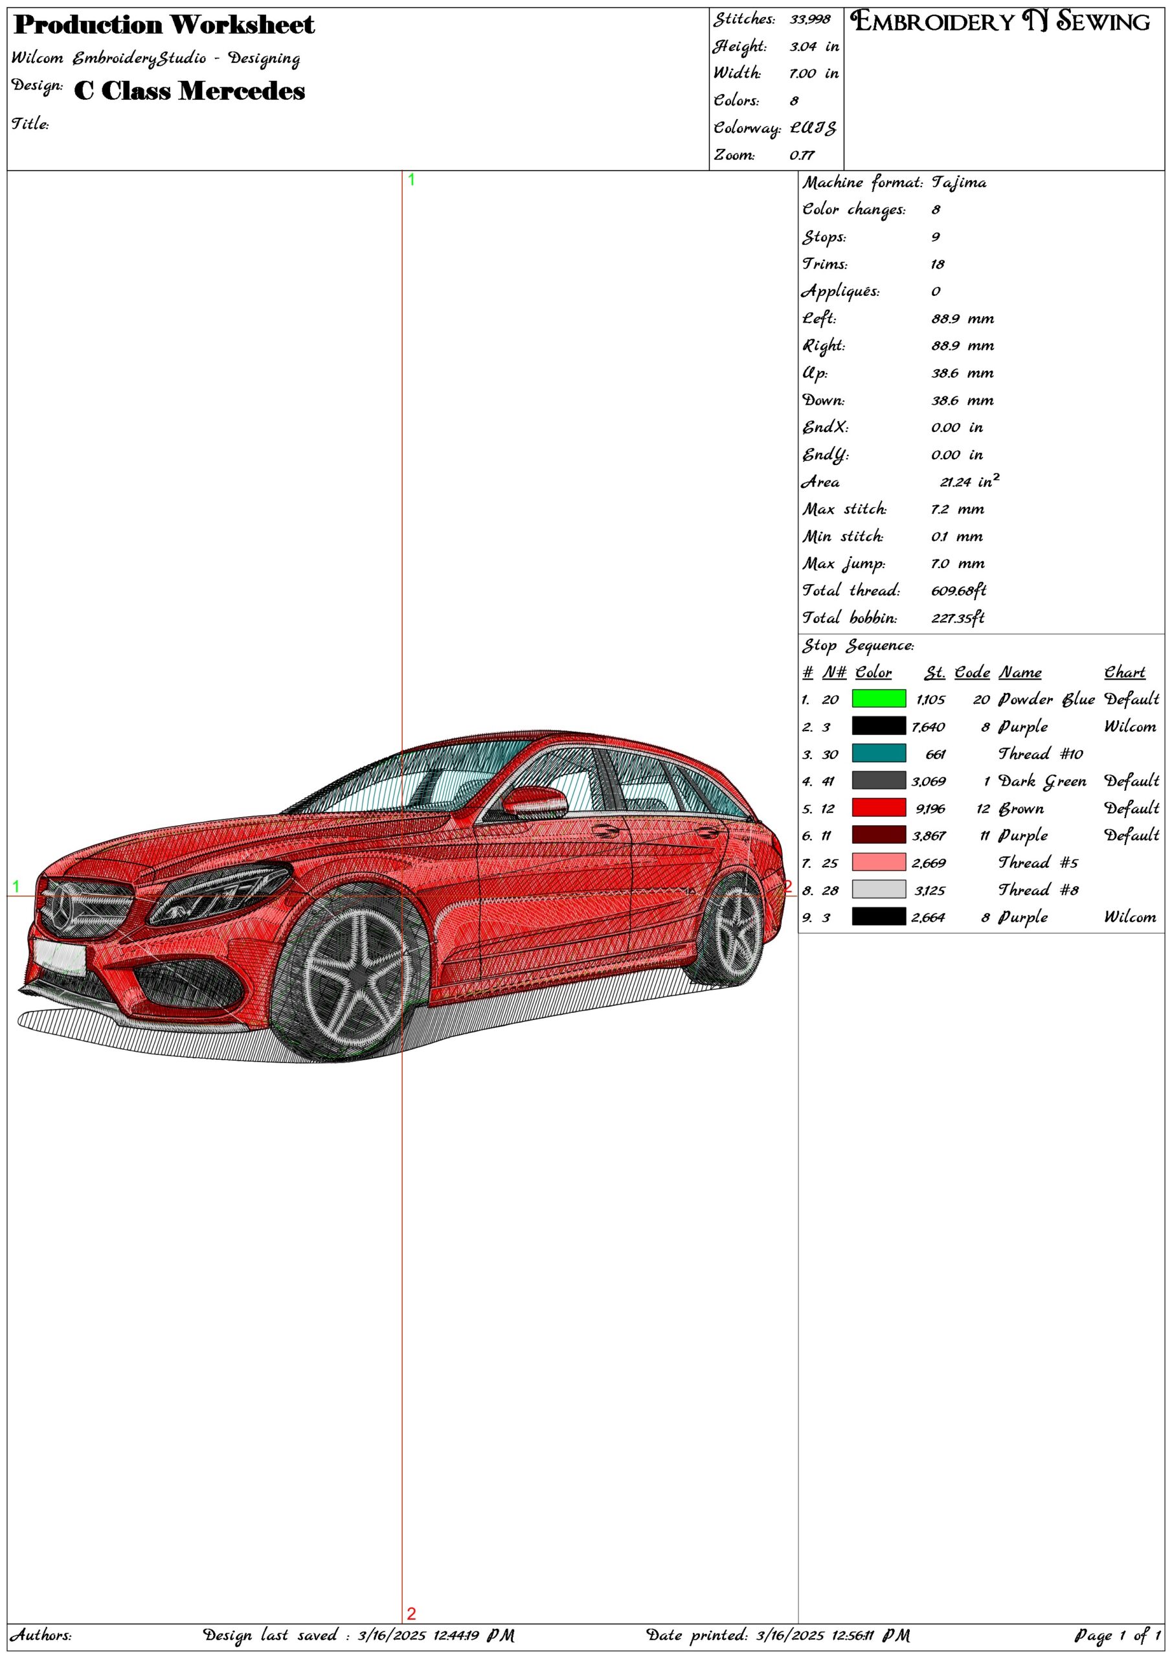
Task: Click the 'Thread #10' name
Action: pos(1041,754)
